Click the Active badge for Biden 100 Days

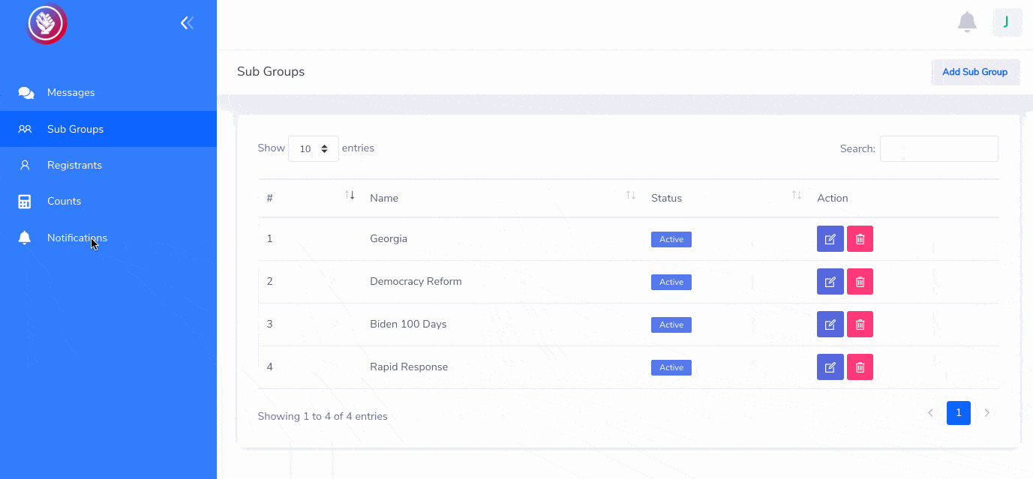(x=671, y=325)
